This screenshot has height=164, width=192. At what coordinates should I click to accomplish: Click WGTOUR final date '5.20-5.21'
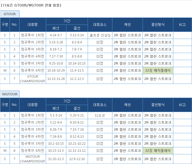[x=77, y=115]
